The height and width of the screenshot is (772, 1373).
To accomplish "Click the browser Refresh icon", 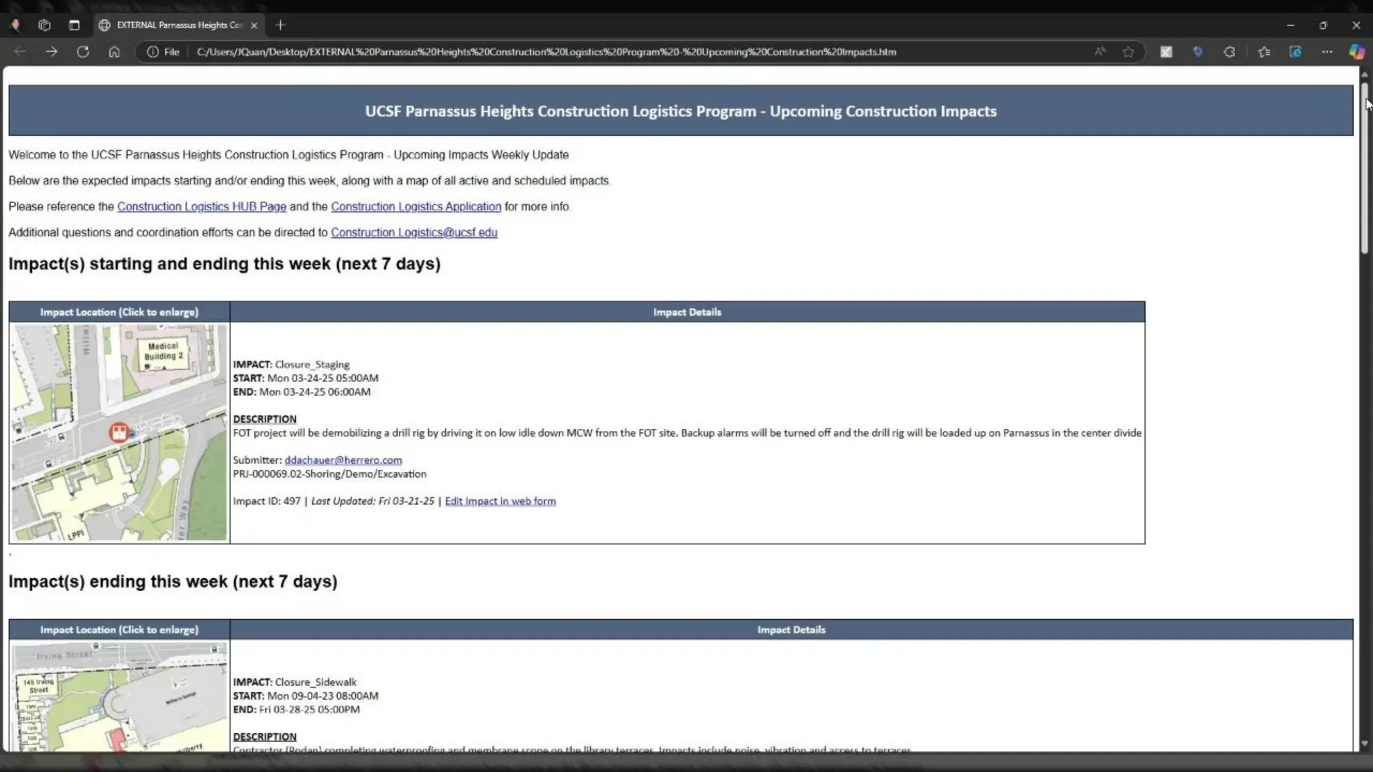I will 82,52.
